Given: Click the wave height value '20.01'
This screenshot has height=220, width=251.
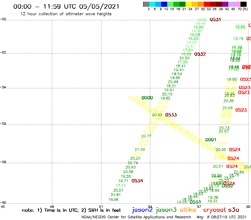Looking at the screenshot, I should point(118,191).
